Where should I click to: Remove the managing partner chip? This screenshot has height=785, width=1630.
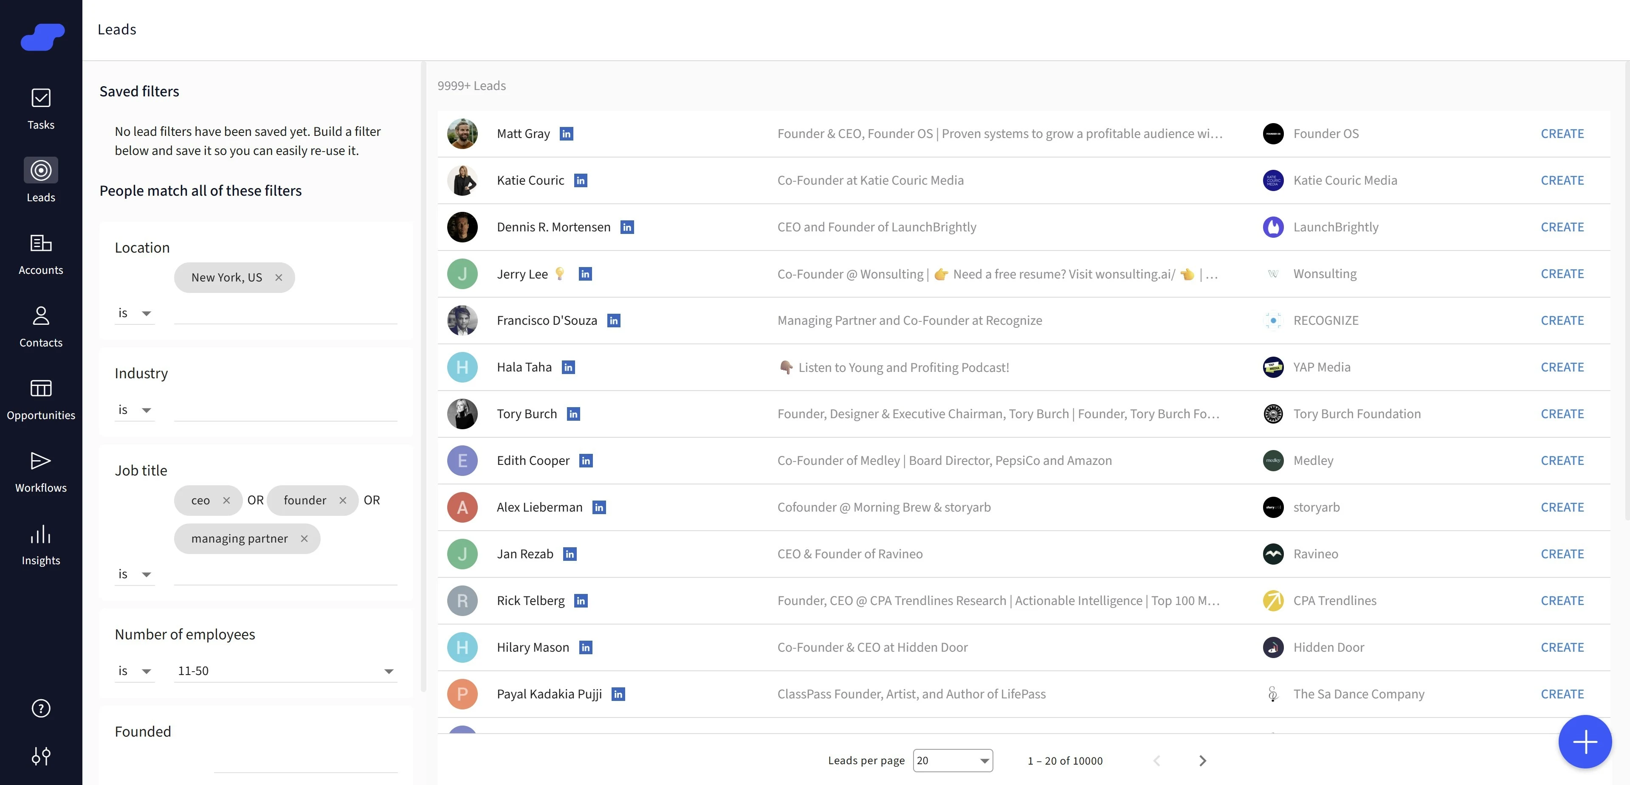pos(305,539)
